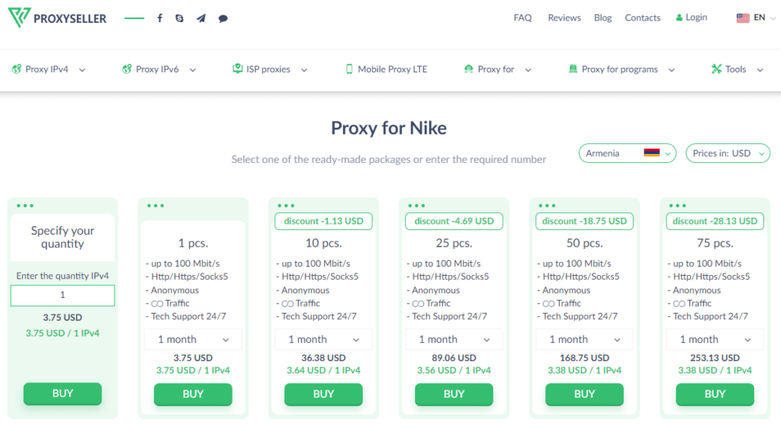Click the Armenia flag icon
The image size is (781, 425).
click(x=651, y=153)
